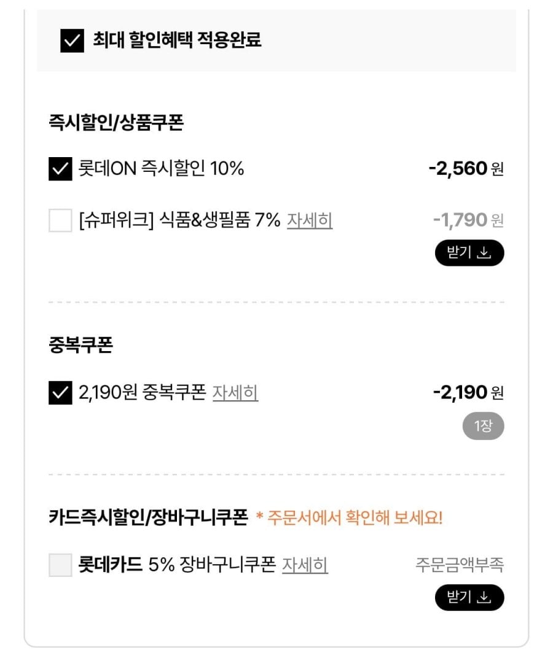The height and width of the screenshot is (658, 553).
Task: Toggle the 최대 할인혜택 적용완료 checkbox
Action: [72, 41]
